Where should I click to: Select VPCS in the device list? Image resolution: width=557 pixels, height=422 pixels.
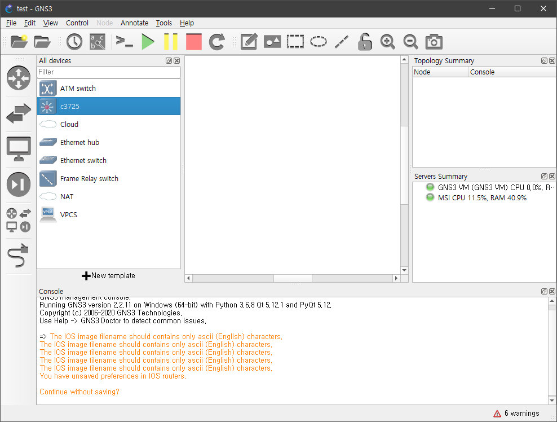coord(109,215)
